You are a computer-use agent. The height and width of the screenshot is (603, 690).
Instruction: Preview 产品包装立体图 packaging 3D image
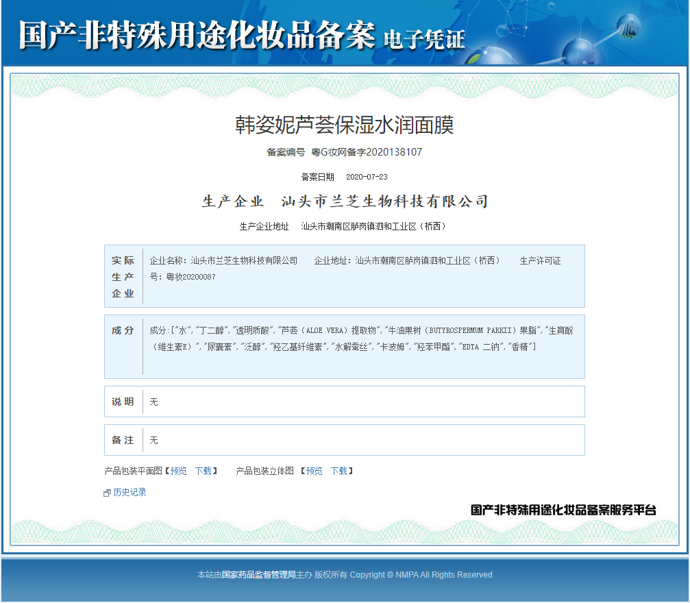click(315, 471)
